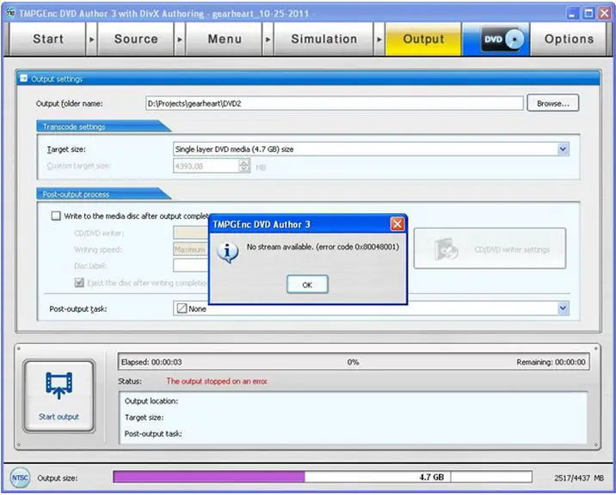Go to the Simulation step
Image resolution: width=616 pixels, height=495 pixels.
[323, 40]
